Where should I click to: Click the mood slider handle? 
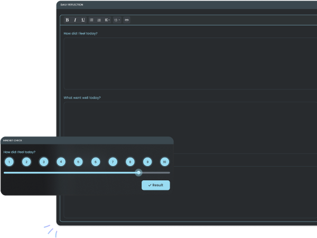[138, 172]
